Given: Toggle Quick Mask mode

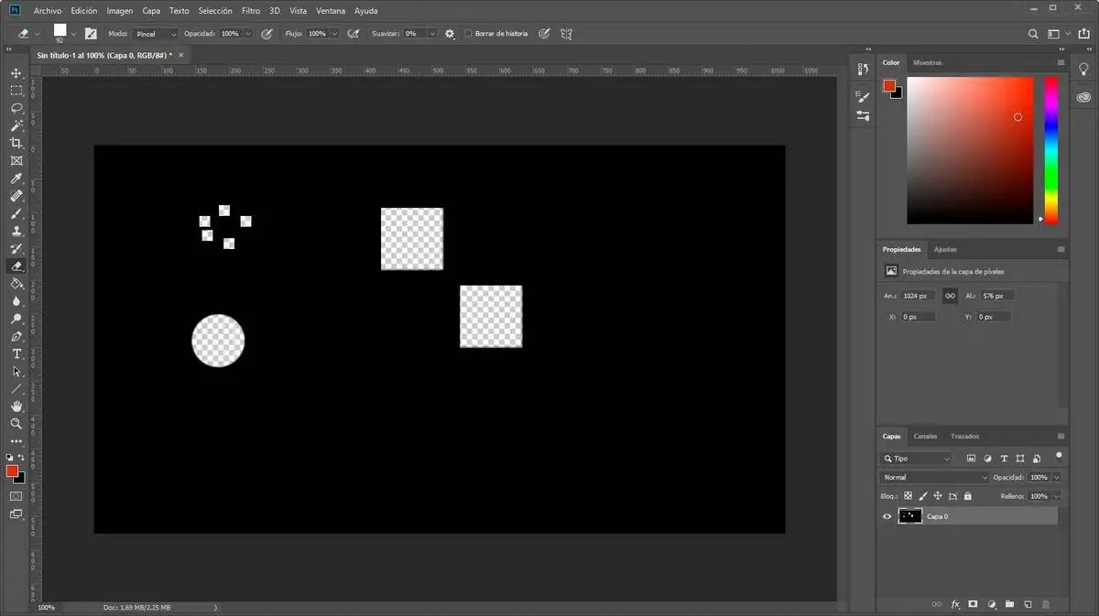Looking at the screenshot, I should [x=16, y=496].
